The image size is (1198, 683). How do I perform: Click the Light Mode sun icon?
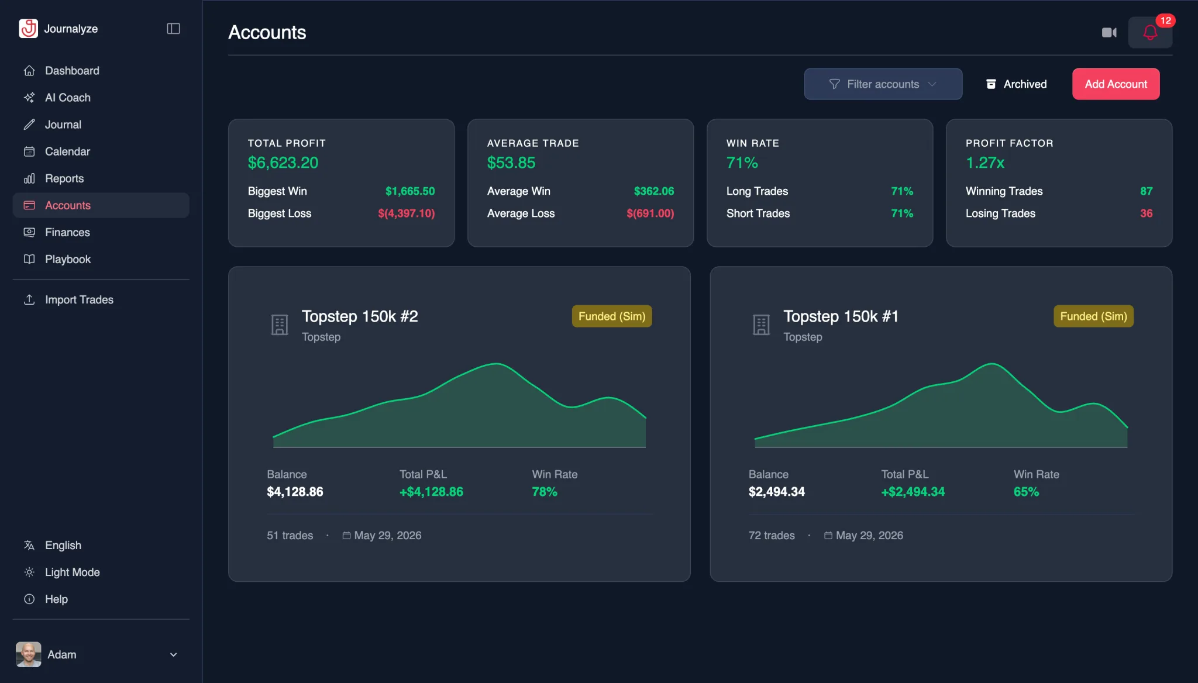[x=29, y=572]
